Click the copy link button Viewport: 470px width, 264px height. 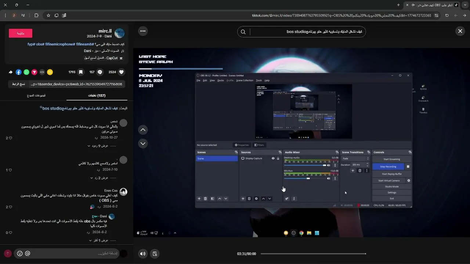tap(18, 84)
